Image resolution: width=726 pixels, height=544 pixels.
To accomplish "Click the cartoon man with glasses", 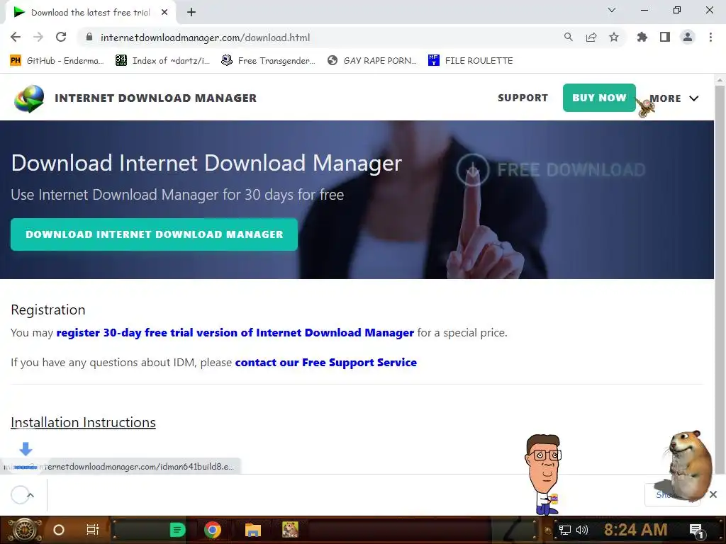I will pos(544,474).
